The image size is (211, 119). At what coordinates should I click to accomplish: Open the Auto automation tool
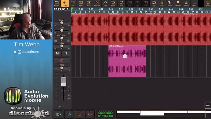[x=105, y=4]
